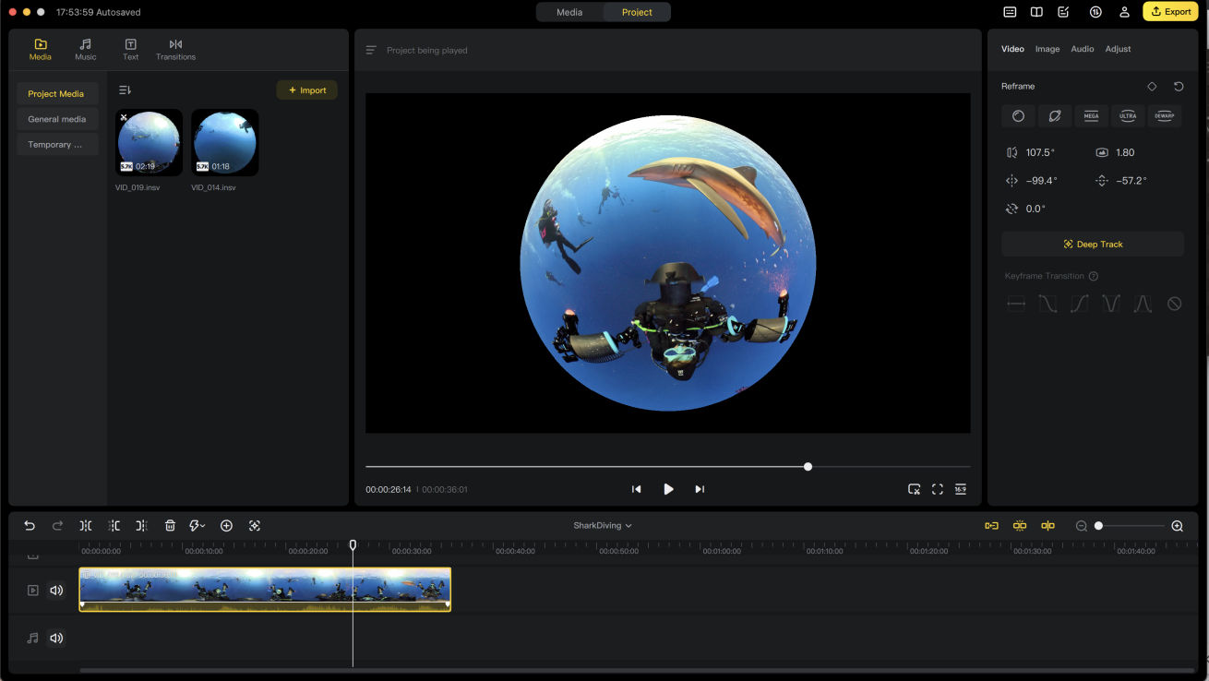Start Deep Track on the subject
Screen dimensions: 1209x681
point(1092,245)
